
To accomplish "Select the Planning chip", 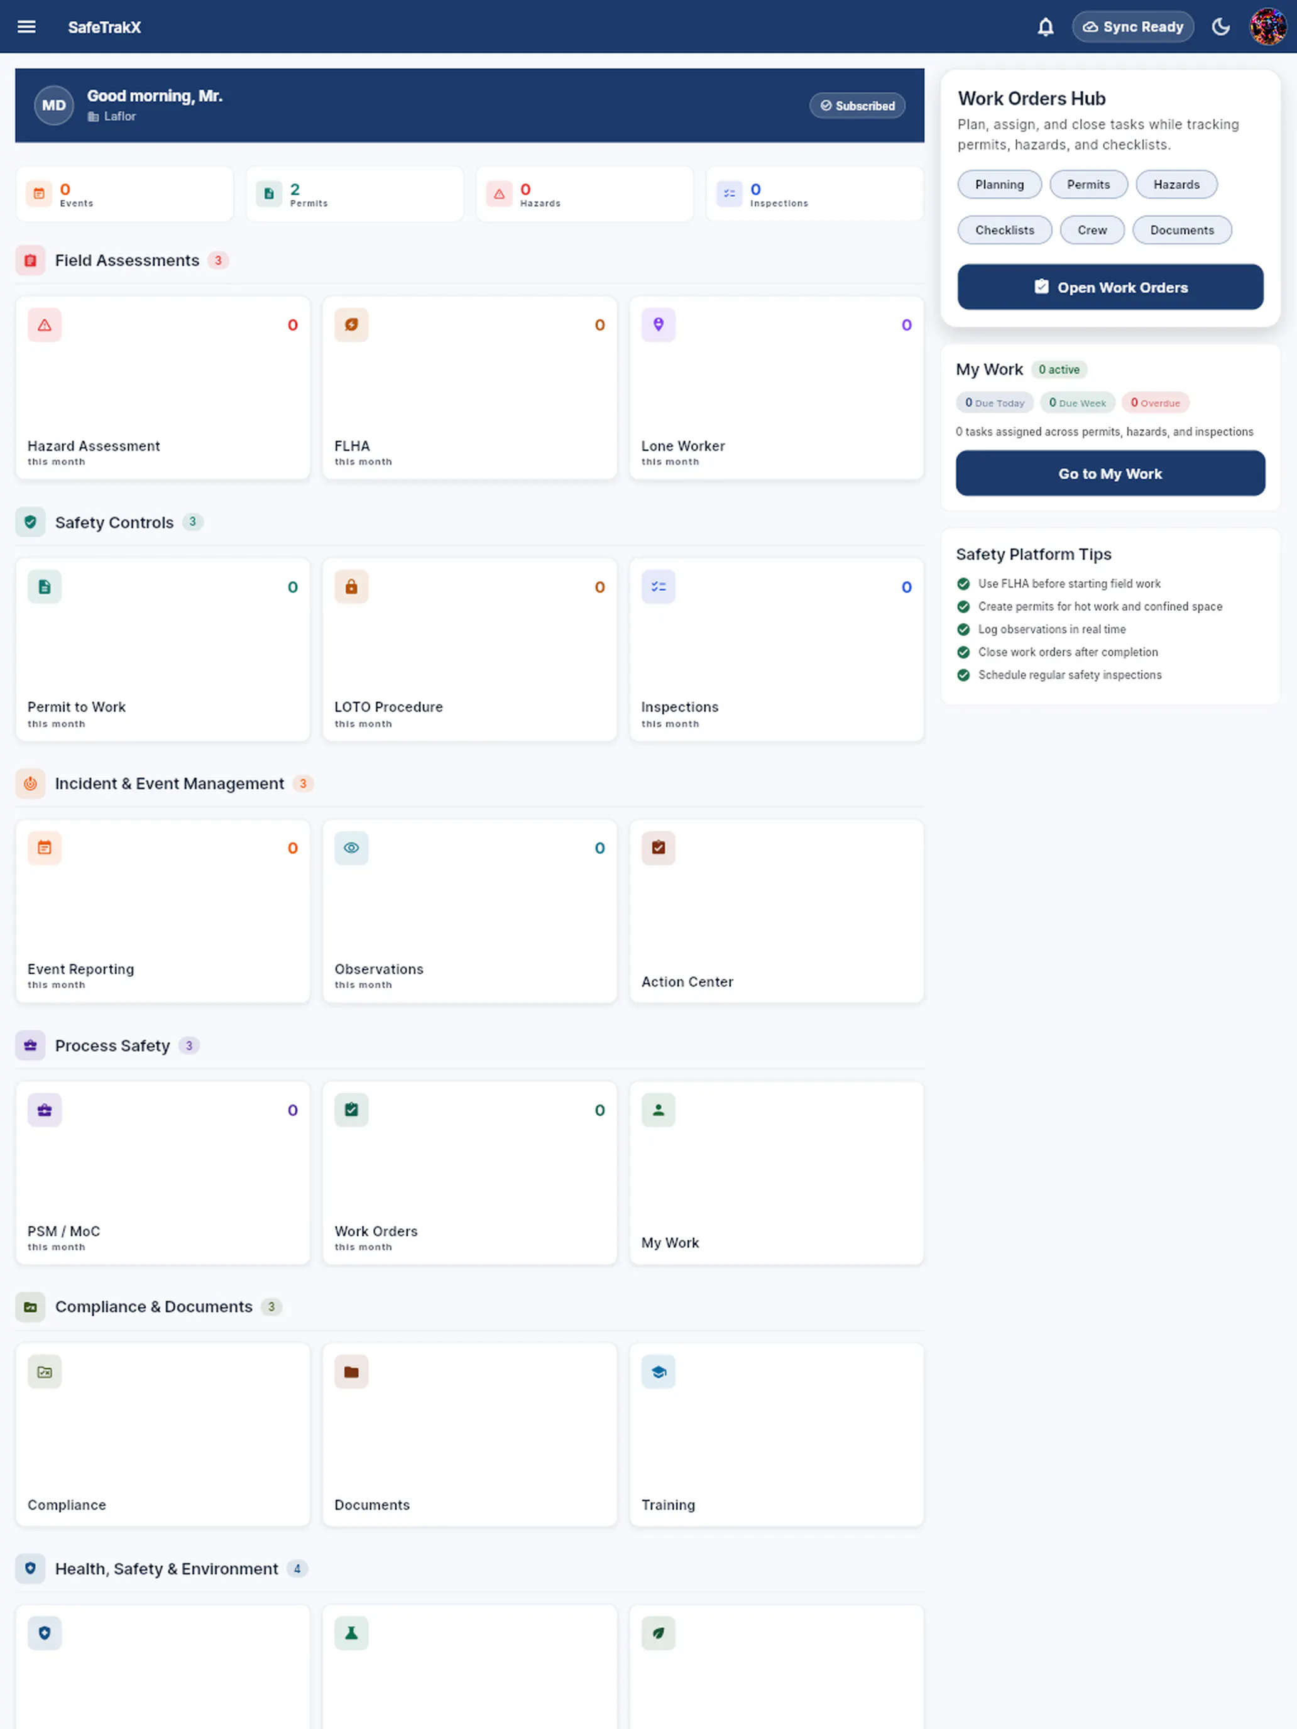I will pos(999,185).
